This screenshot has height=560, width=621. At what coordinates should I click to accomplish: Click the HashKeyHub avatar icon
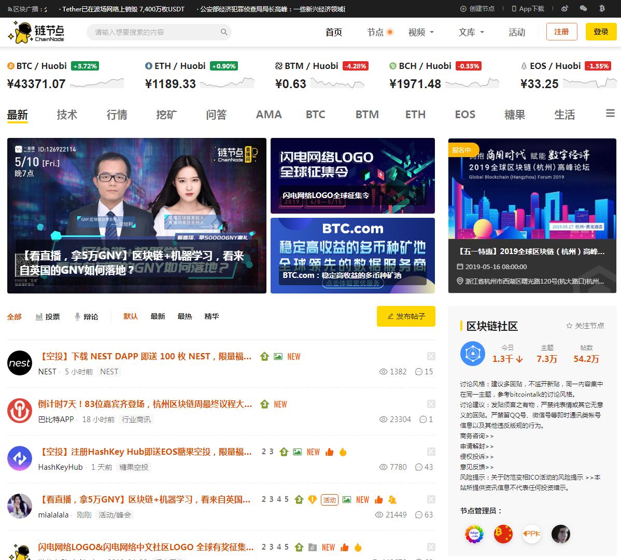point(20,458)
